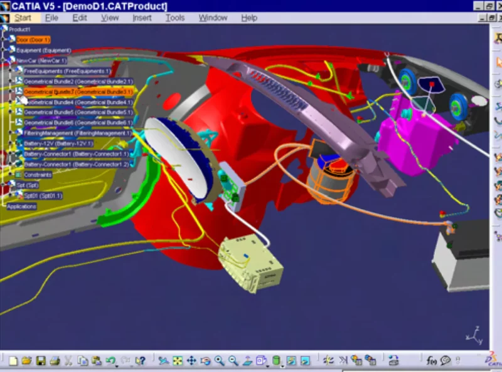Select the Rotate view icon
This screenshot has height=372, width=502.
(205, 361)
